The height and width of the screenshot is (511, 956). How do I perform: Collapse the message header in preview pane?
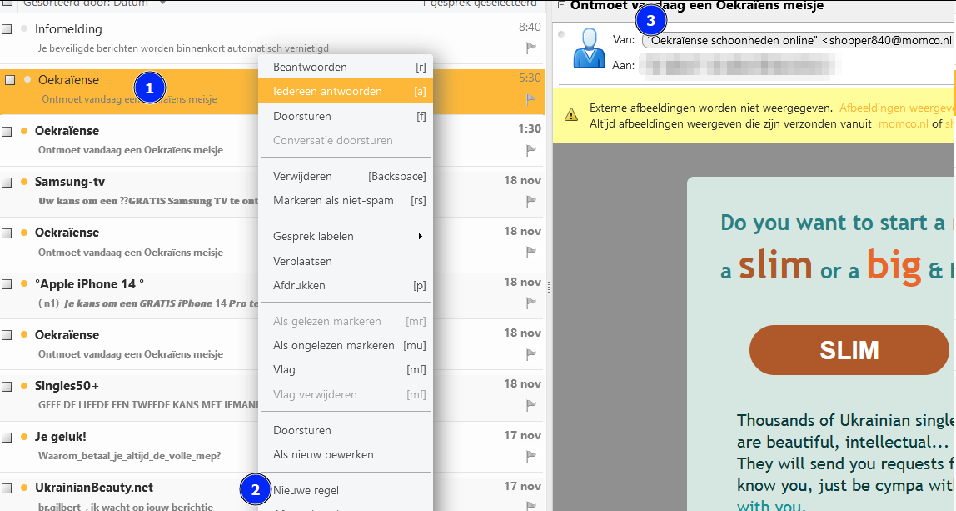[561, 5]
